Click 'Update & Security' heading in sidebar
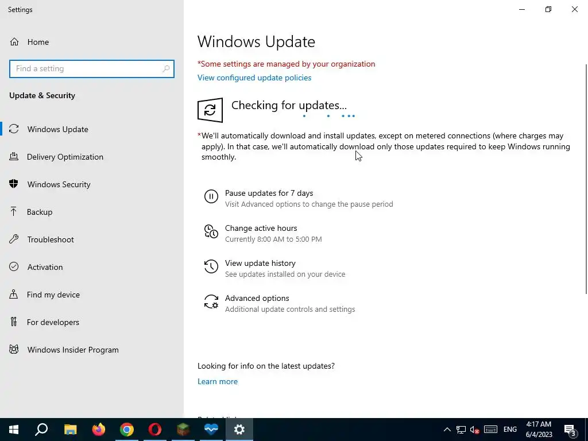 (x=42, y=96)
